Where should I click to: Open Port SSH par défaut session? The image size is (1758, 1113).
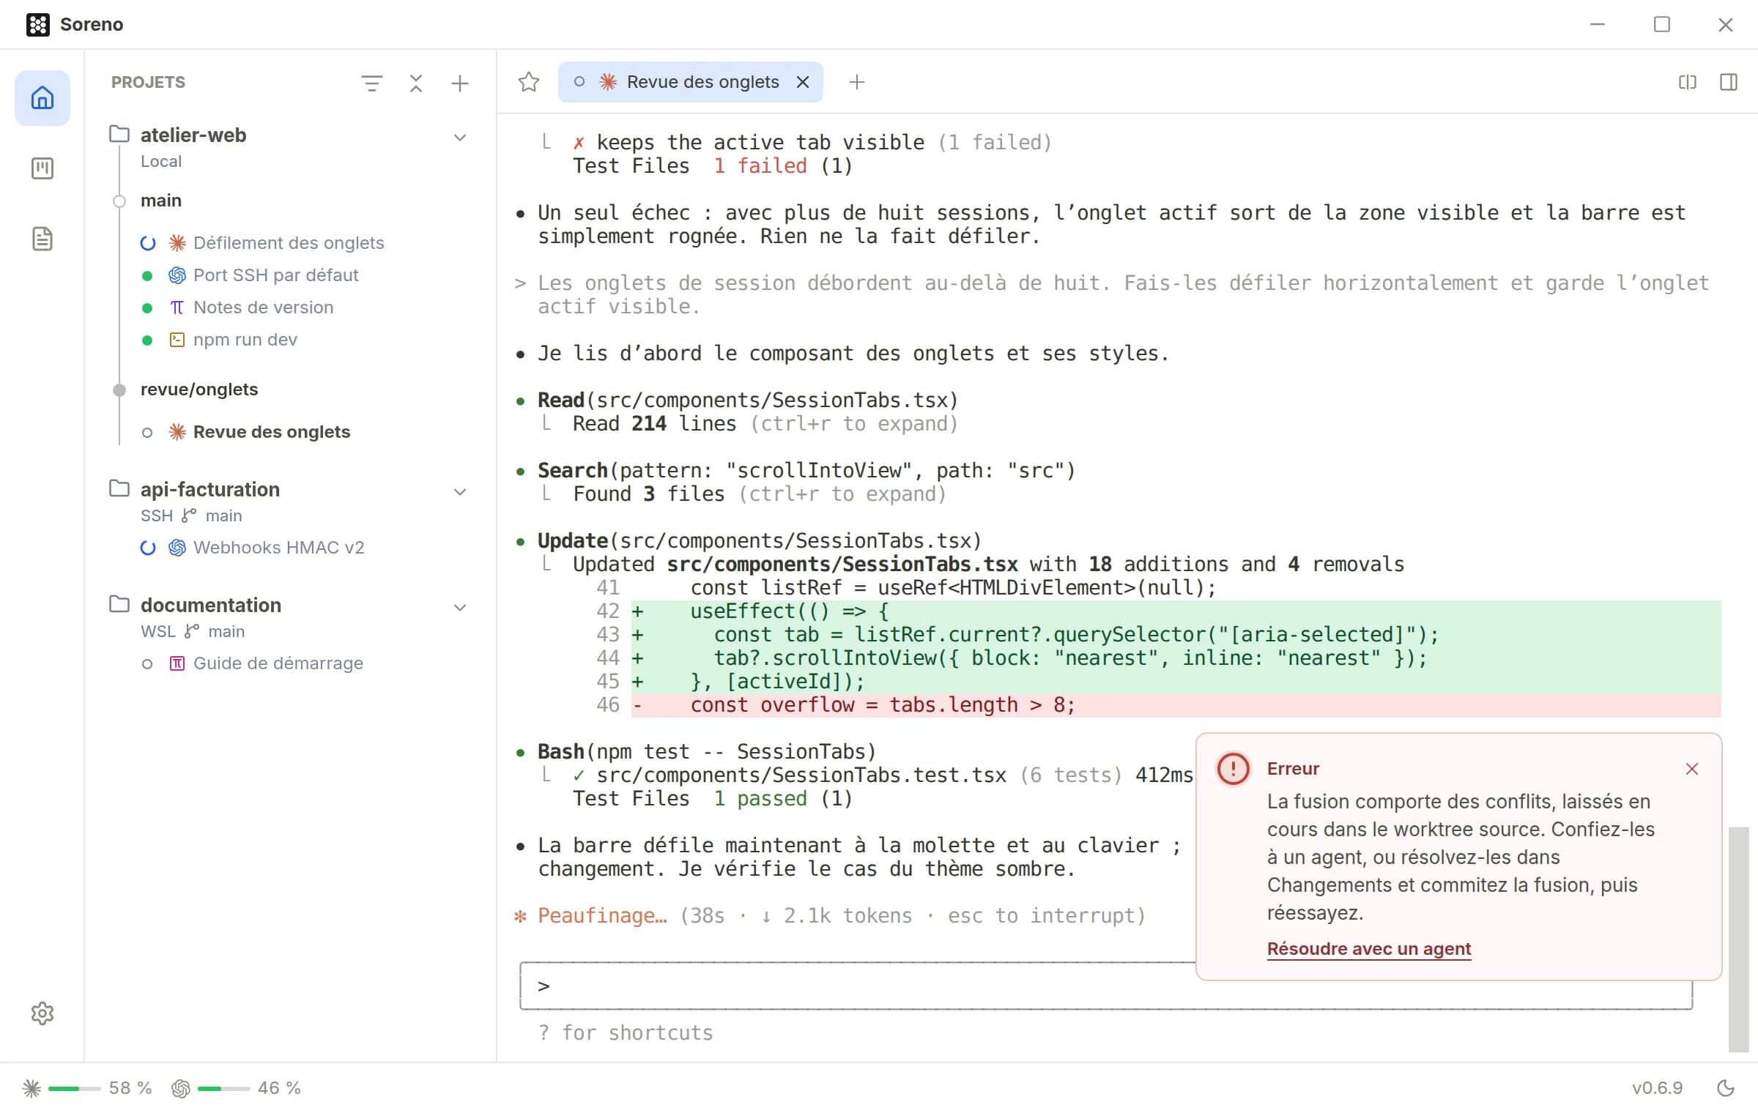click(x=275, y=275)
